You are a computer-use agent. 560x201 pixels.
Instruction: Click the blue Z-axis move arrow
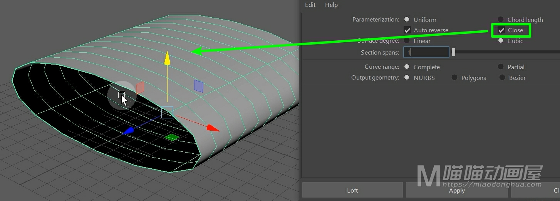(x=128, y=131)
